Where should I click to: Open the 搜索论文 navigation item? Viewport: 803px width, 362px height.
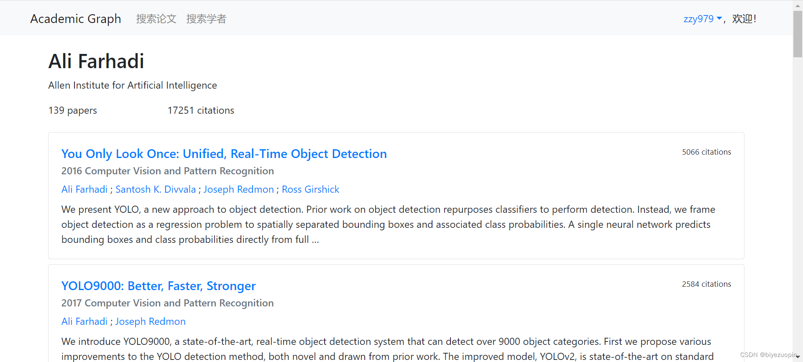(x=156, y=19)
